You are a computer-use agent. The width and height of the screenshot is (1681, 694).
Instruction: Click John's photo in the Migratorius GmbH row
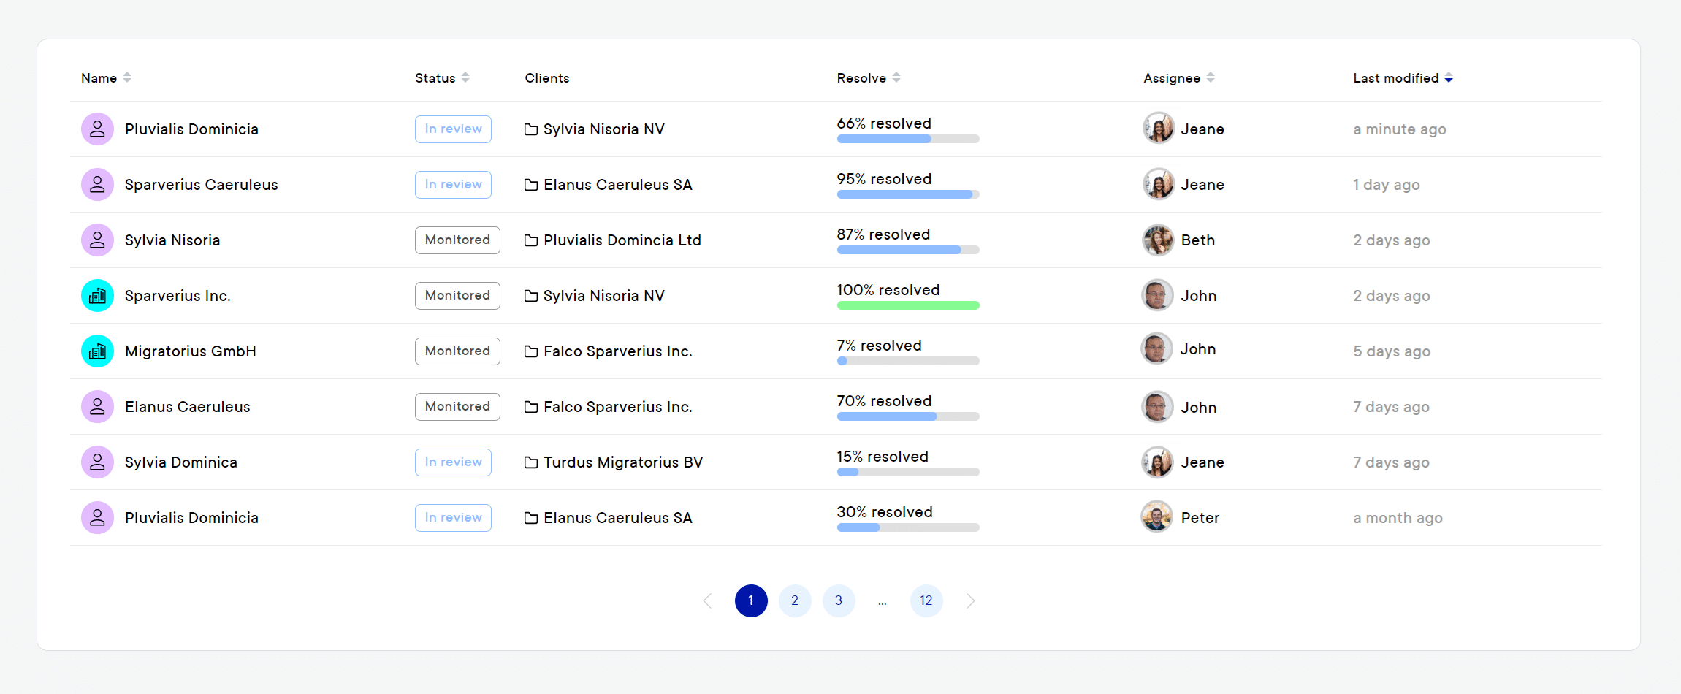point(1156,348)
